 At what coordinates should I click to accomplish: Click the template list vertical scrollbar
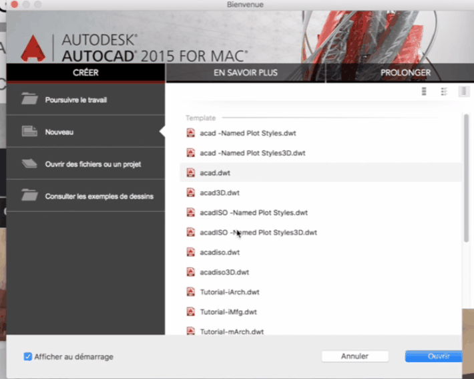tap(466, 178)
